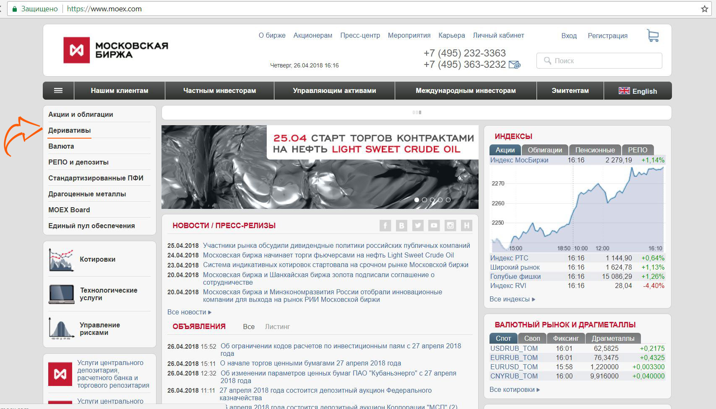Show Все announcements

(249, 327)
